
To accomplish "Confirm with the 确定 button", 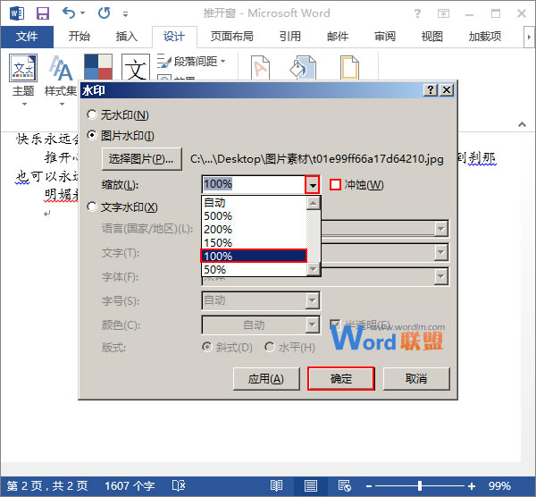I will point(341,379).
